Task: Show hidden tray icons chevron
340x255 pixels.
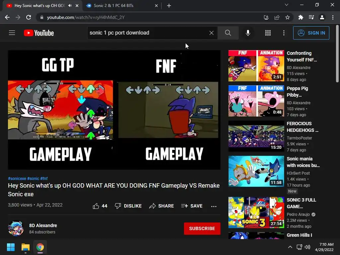Action: click(290, 247)
